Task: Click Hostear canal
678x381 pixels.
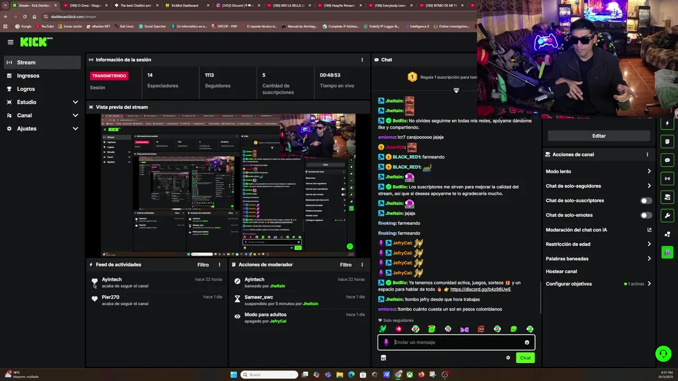Action: coord(561,271)
